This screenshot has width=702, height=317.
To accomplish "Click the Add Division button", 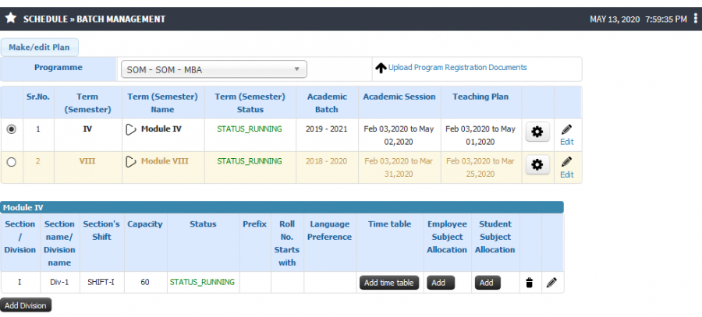I will [26, 305].
